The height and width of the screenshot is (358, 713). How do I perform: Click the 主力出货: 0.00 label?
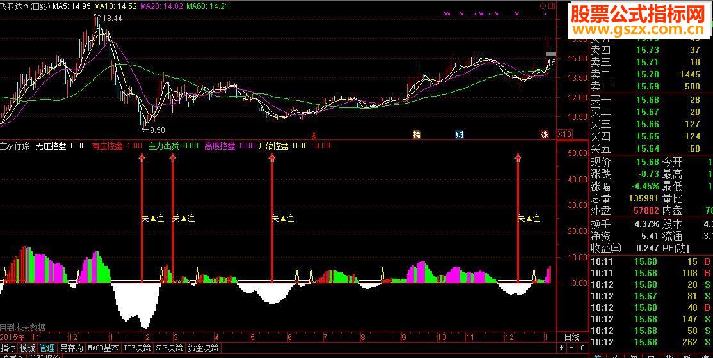click(173, 146)
